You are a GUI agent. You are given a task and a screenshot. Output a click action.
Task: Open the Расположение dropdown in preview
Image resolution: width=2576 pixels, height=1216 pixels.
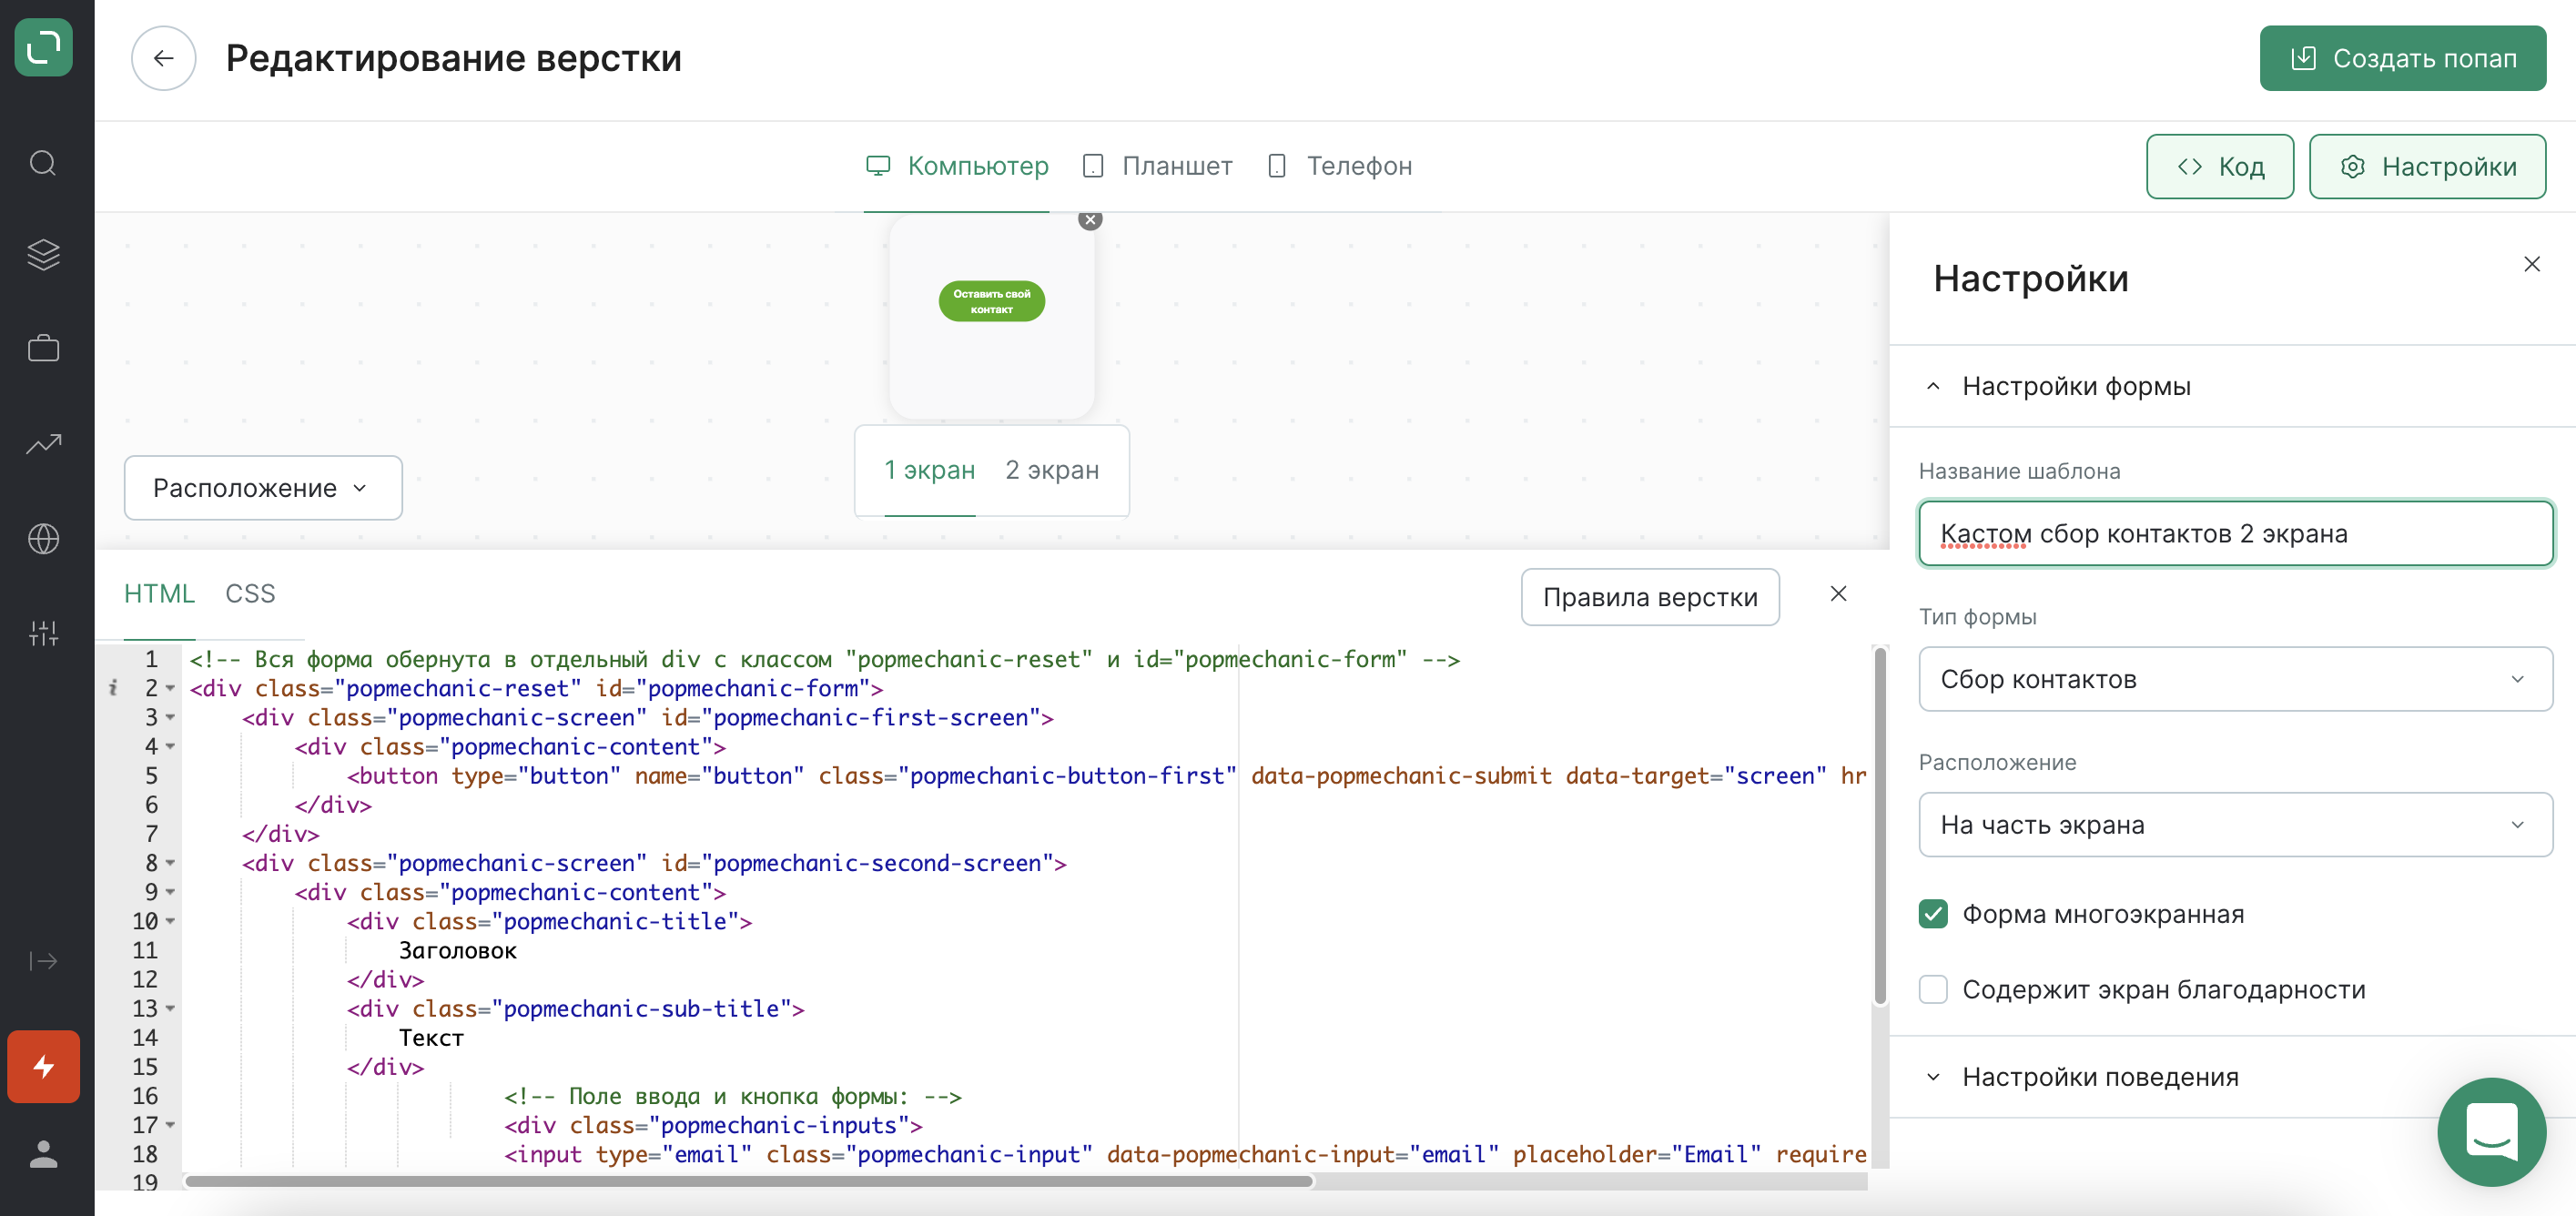pyautogui.click(x=263, y=488)
